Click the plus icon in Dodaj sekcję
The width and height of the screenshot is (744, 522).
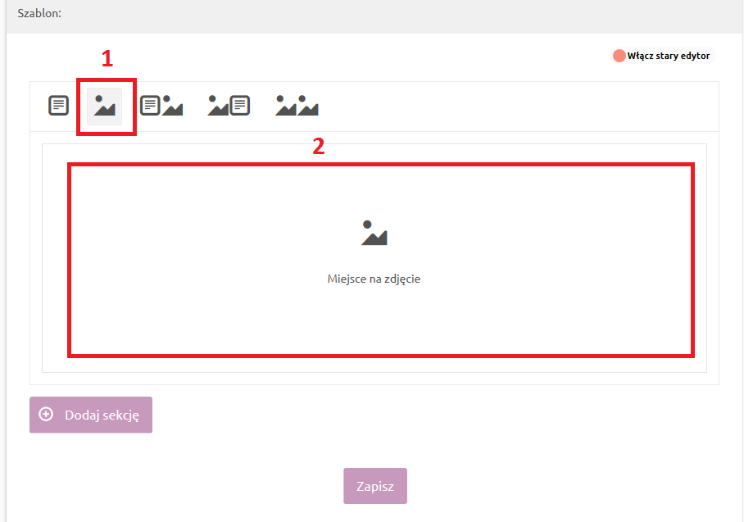click(46, 415)
